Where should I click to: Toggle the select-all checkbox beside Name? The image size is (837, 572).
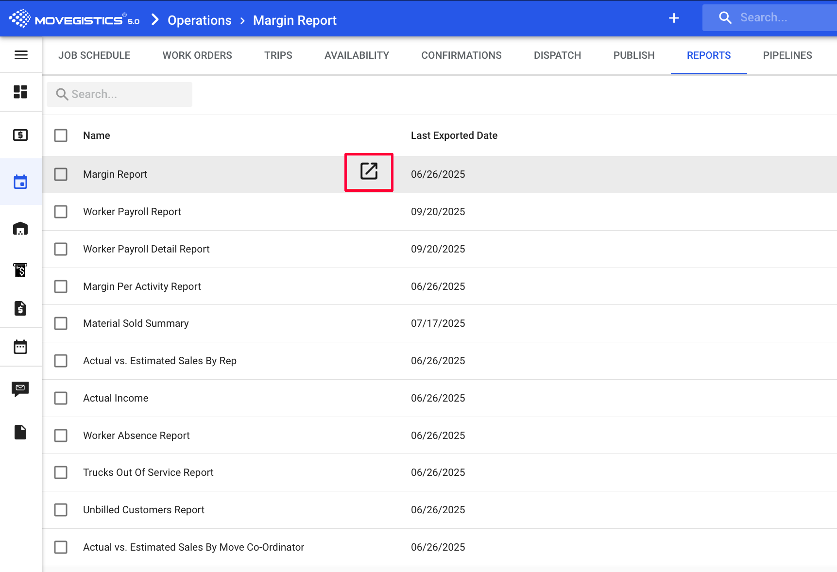(x=61, y=135)
